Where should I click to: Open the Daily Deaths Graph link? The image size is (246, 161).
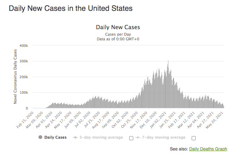208,149
